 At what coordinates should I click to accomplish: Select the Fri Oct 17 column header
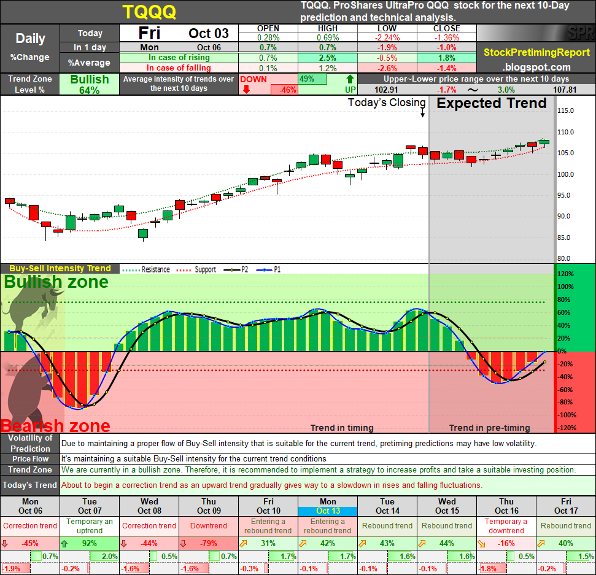tap(566, 506)
